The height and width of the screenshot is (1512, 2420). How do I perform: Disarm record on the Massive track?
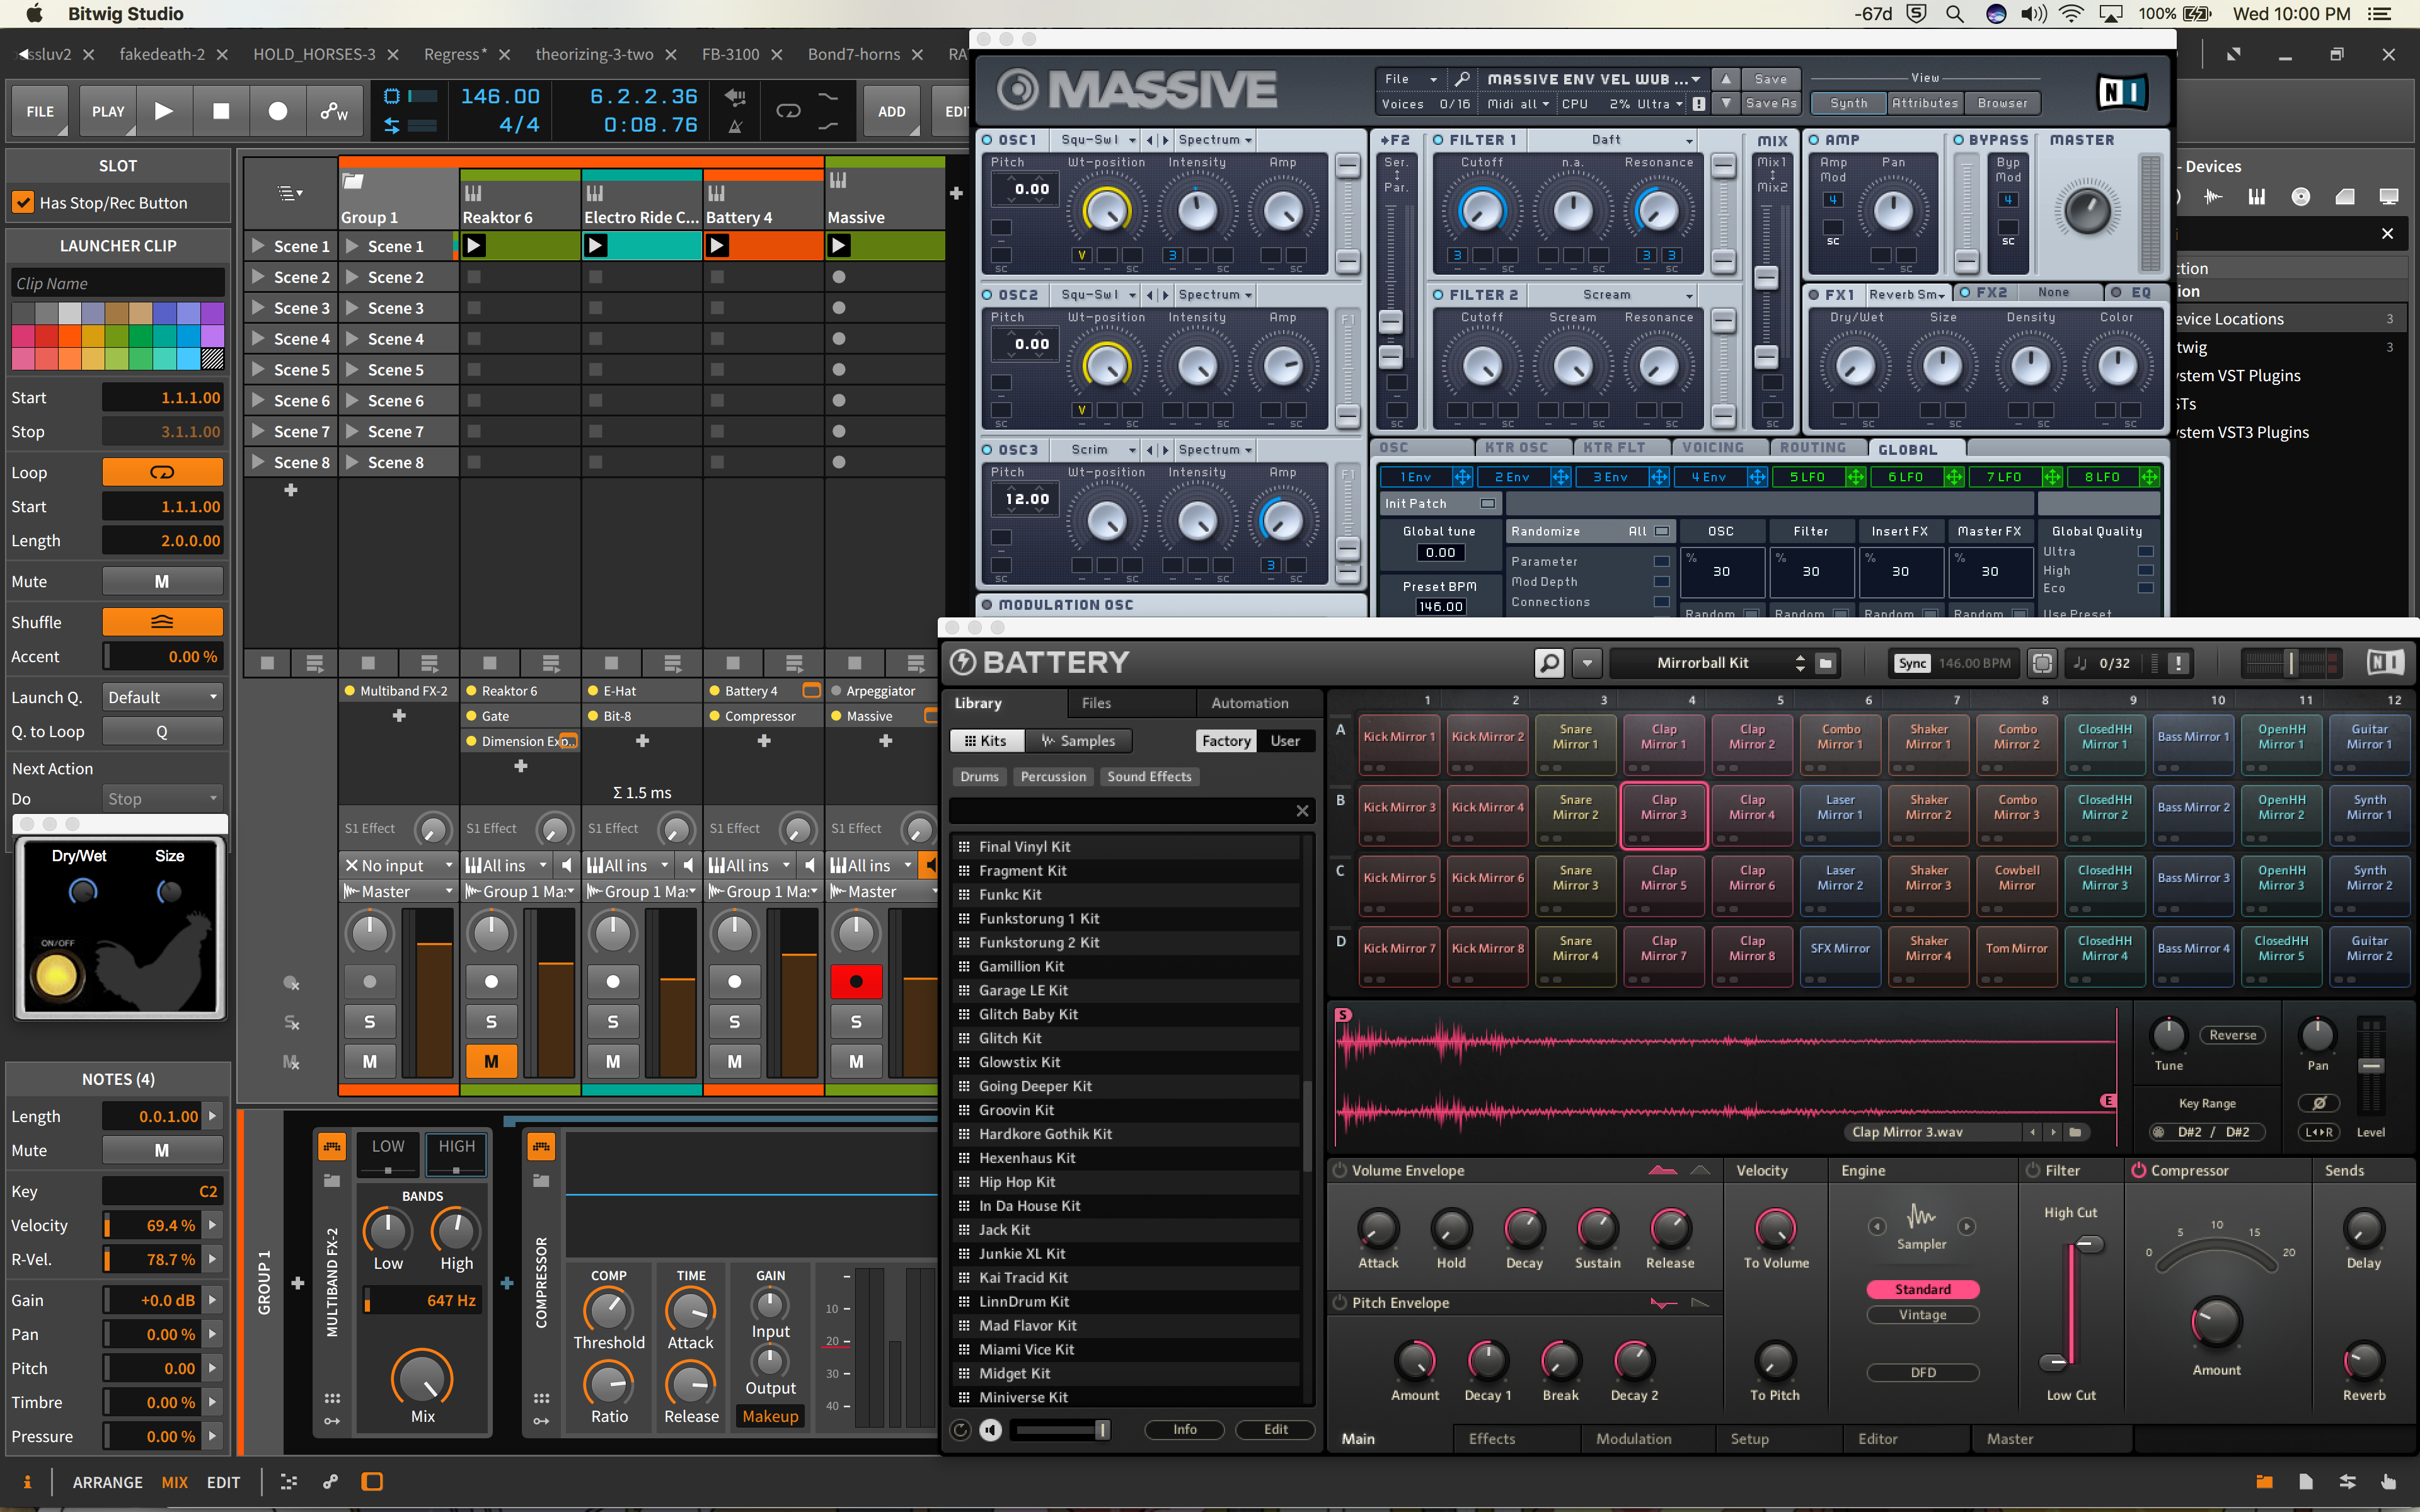856,981
